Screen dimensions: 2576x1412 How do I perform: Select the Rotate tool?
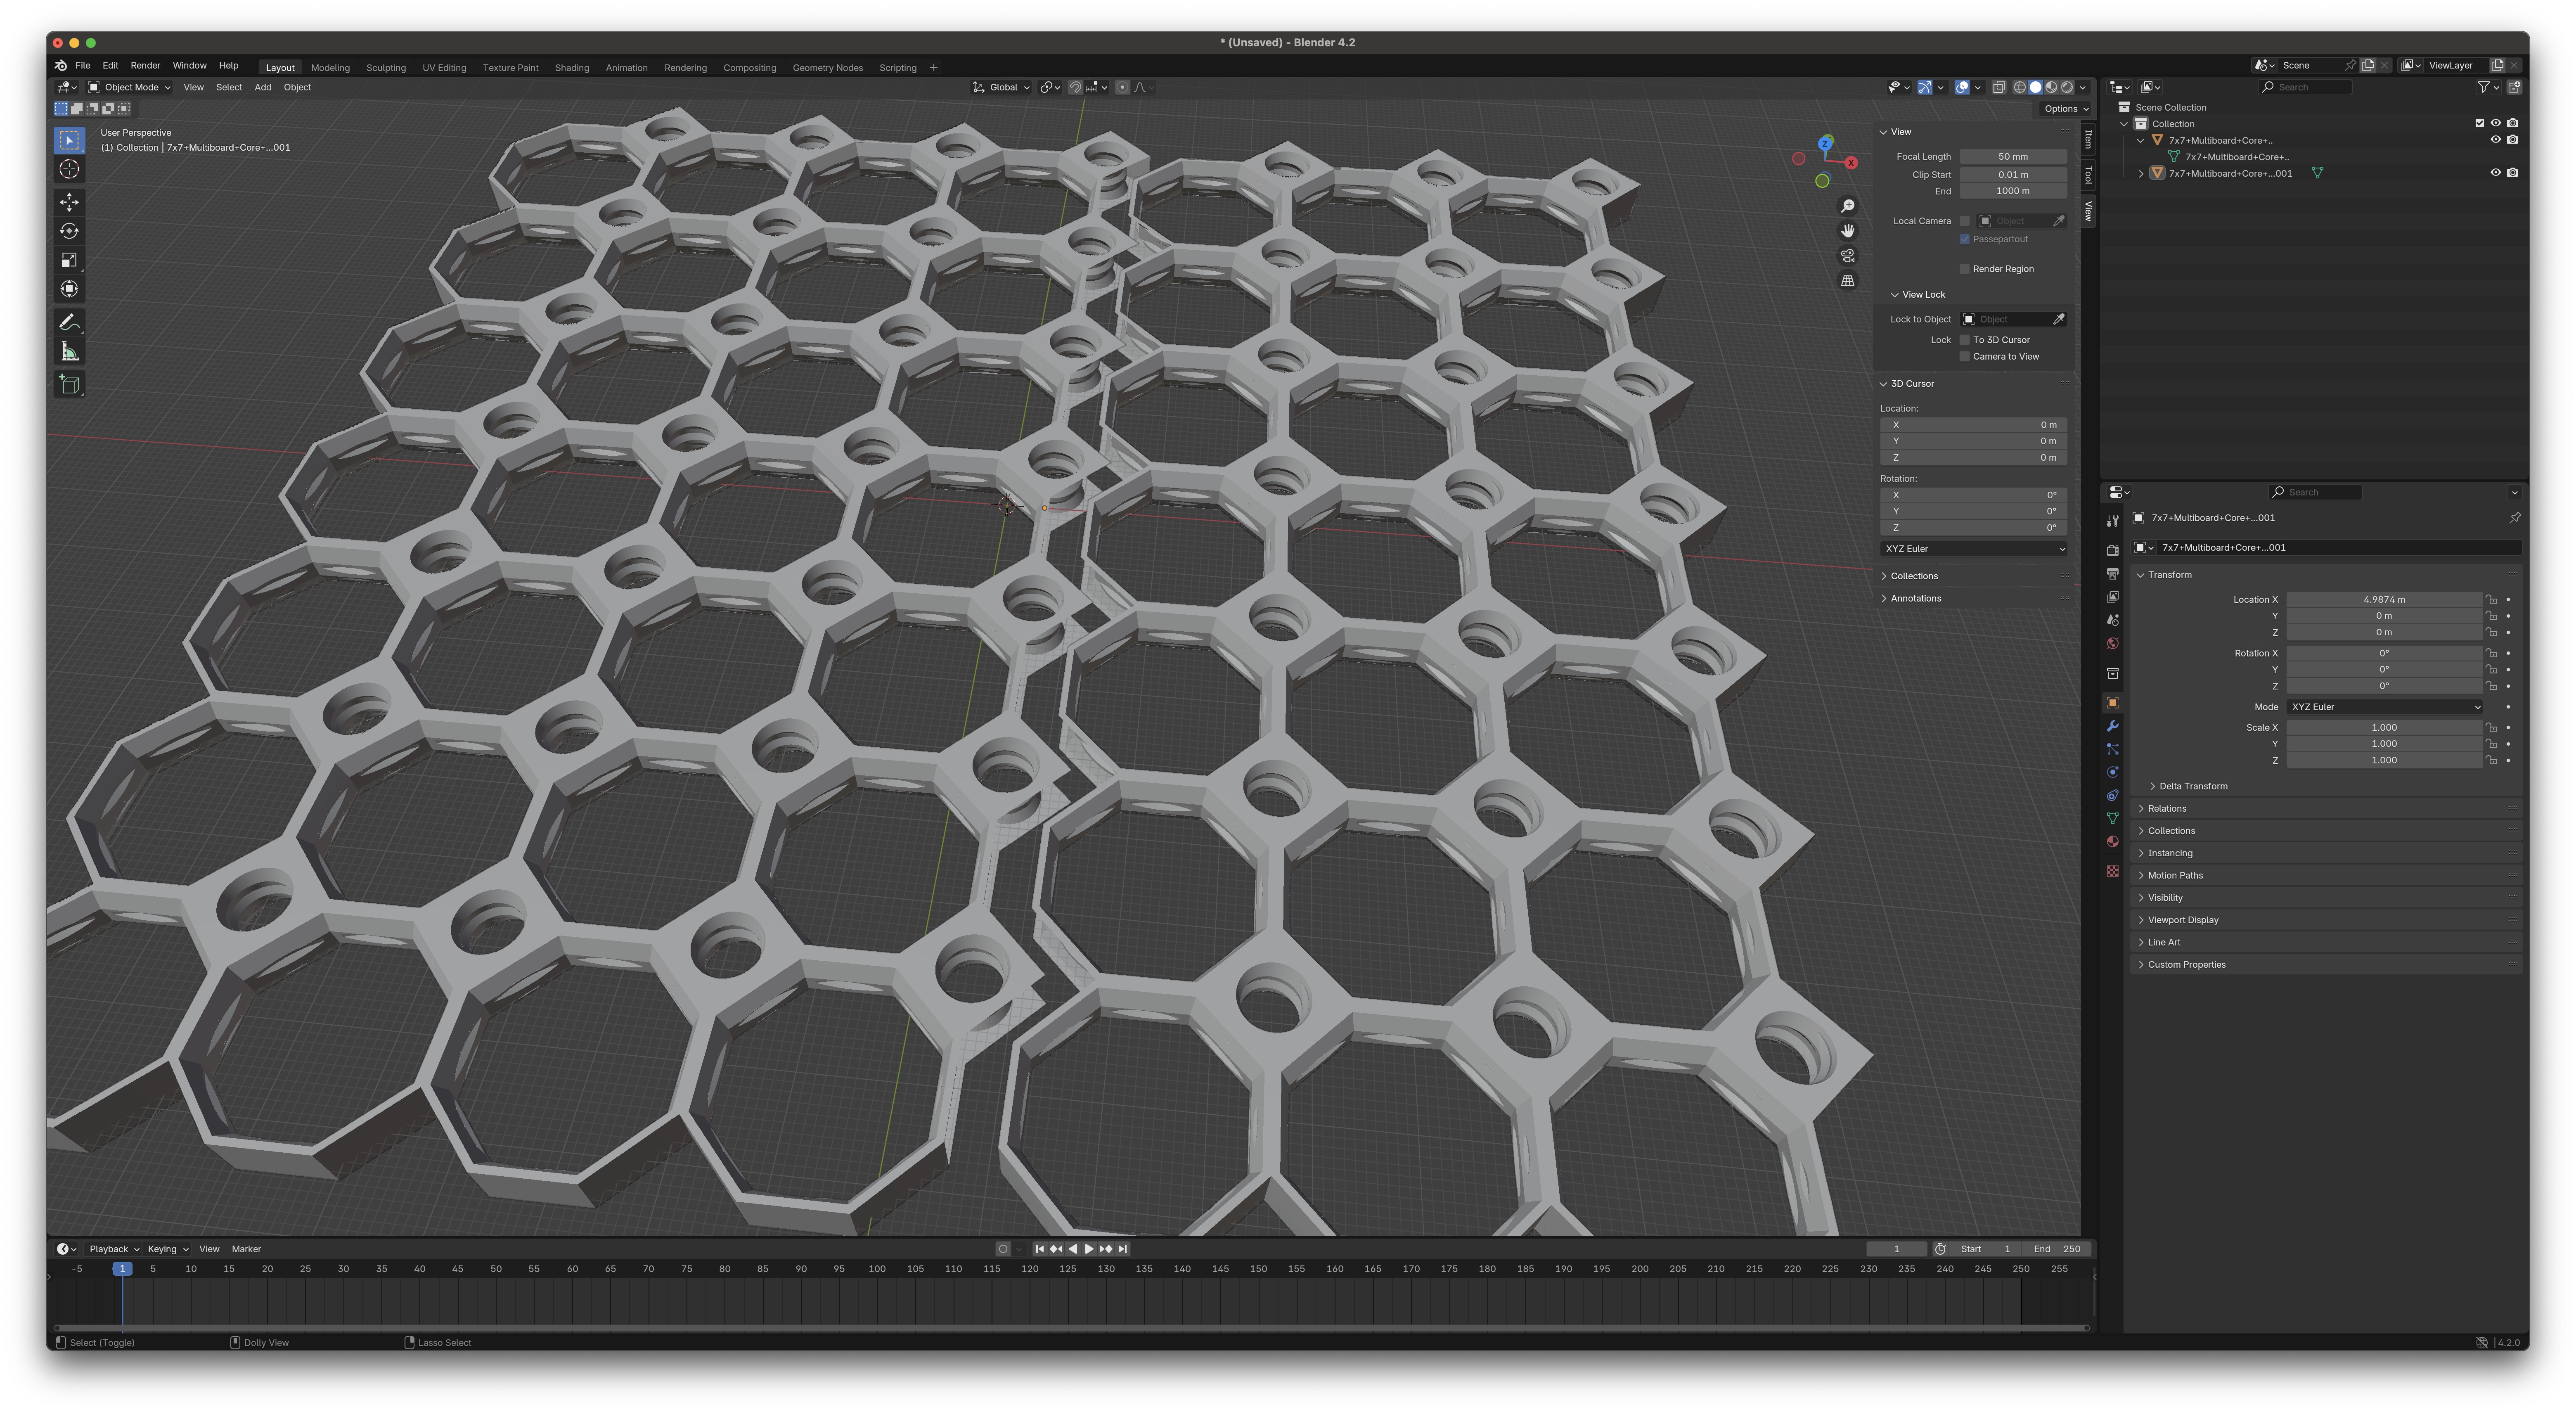(69, 231)
